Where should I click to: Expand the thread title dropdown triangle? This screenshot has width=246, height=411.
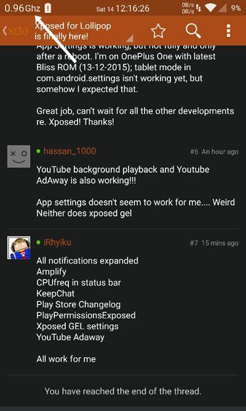tap(130, 39)
